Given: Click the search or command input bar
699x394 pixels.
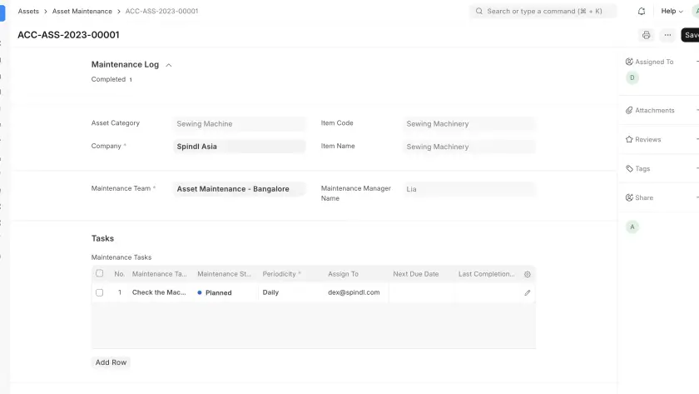Looking at the screenshot, I should (543, 12).
